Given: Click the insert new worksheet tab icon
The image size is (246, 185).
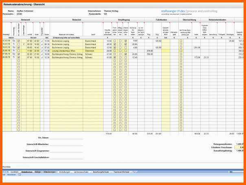Looking at the screenshot, I should pos(134,172).
